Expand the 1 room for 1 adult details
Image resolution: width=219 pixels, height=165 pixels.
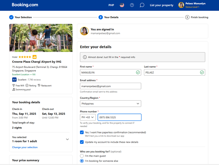click(x=67, y=139)
